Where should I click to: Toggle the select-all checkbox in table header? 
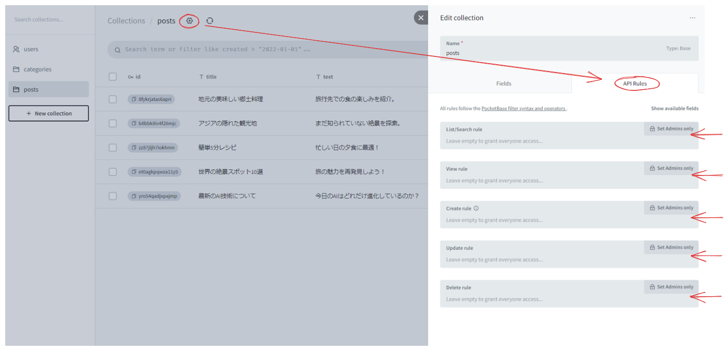click(x=113, y=77)
